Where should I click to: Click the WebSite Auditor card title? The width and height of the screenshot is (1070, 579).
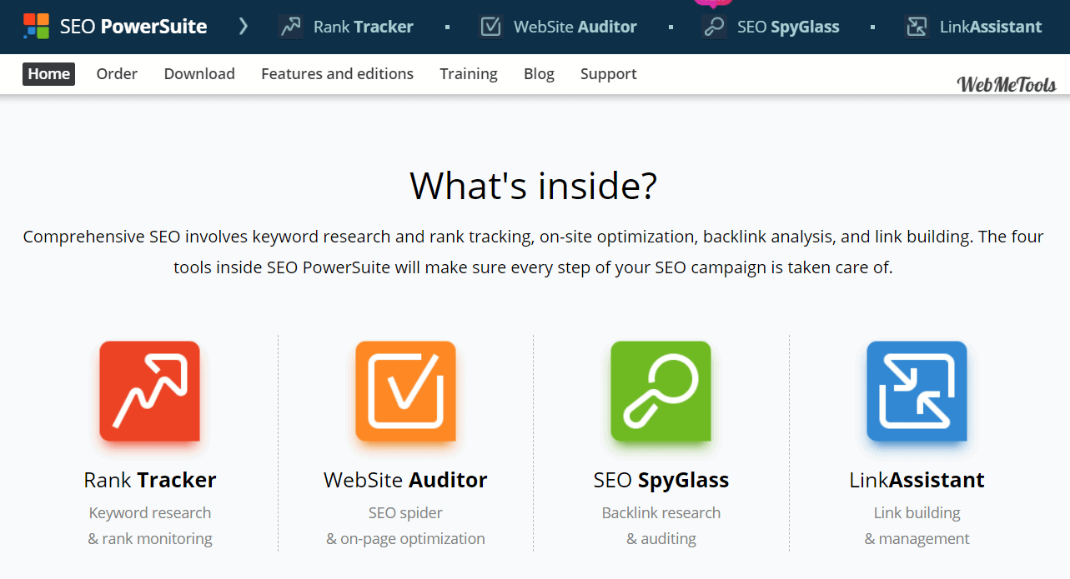pos(405,481)
